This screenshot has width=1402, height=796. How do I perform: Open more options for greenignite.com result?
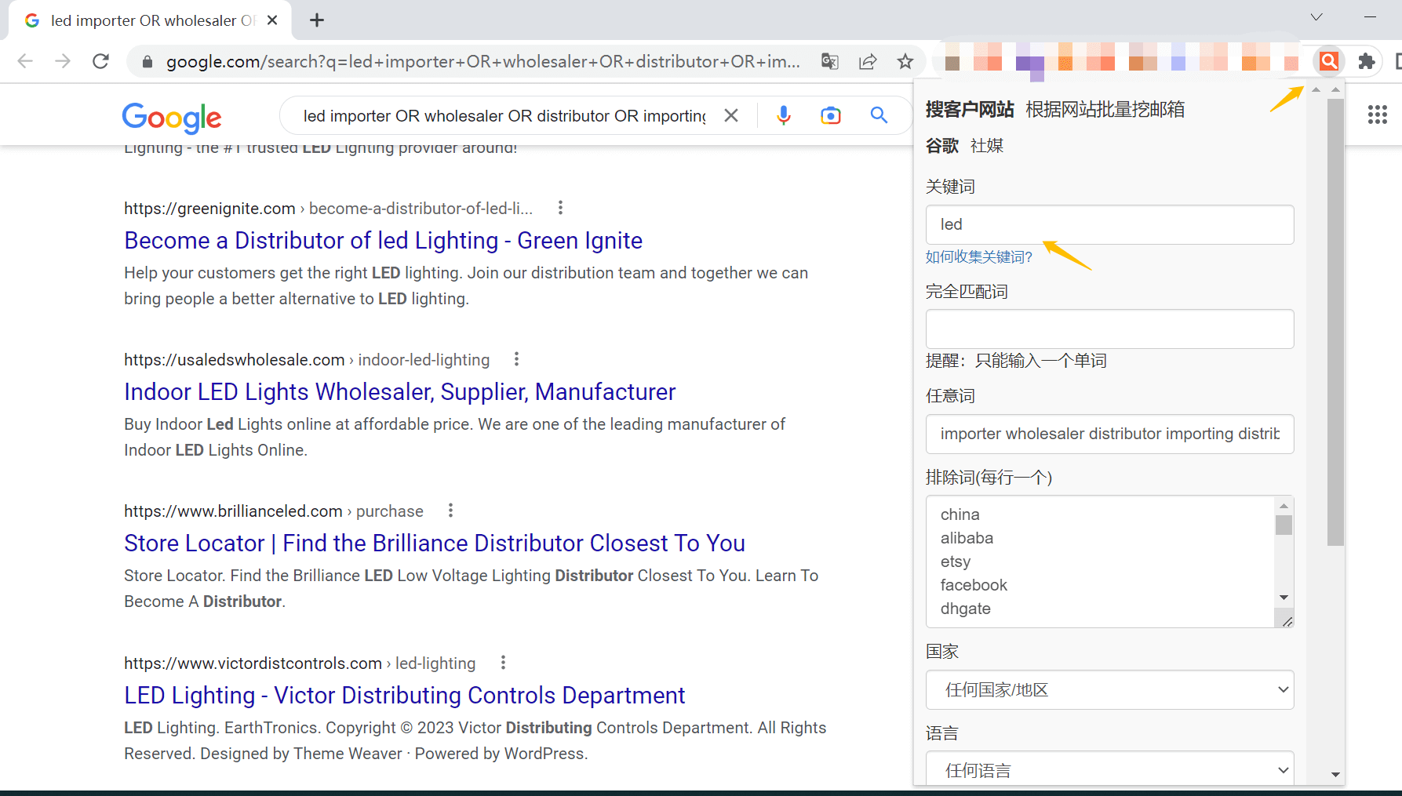coord(560,208)
